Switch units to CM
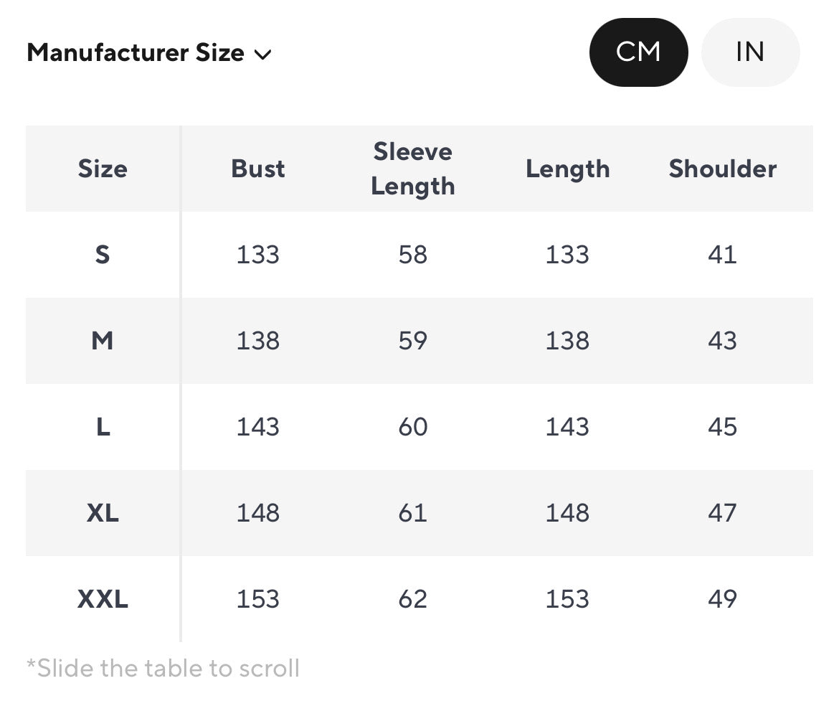This screenshot has height=701, width=839. coord(638,52)
